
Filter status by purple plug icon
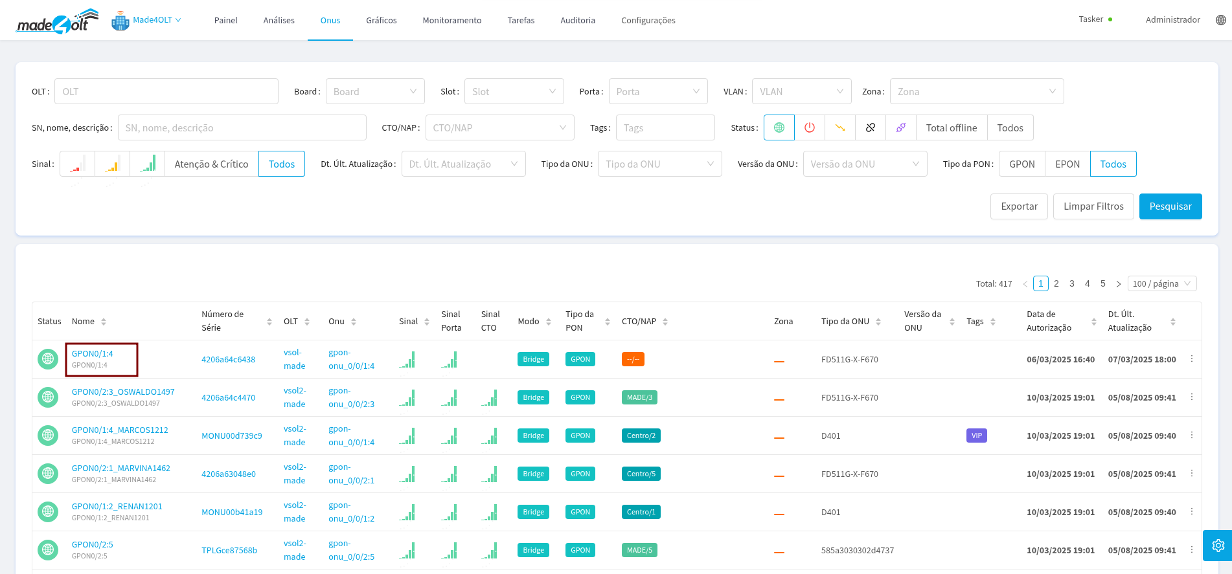[901, 127]
